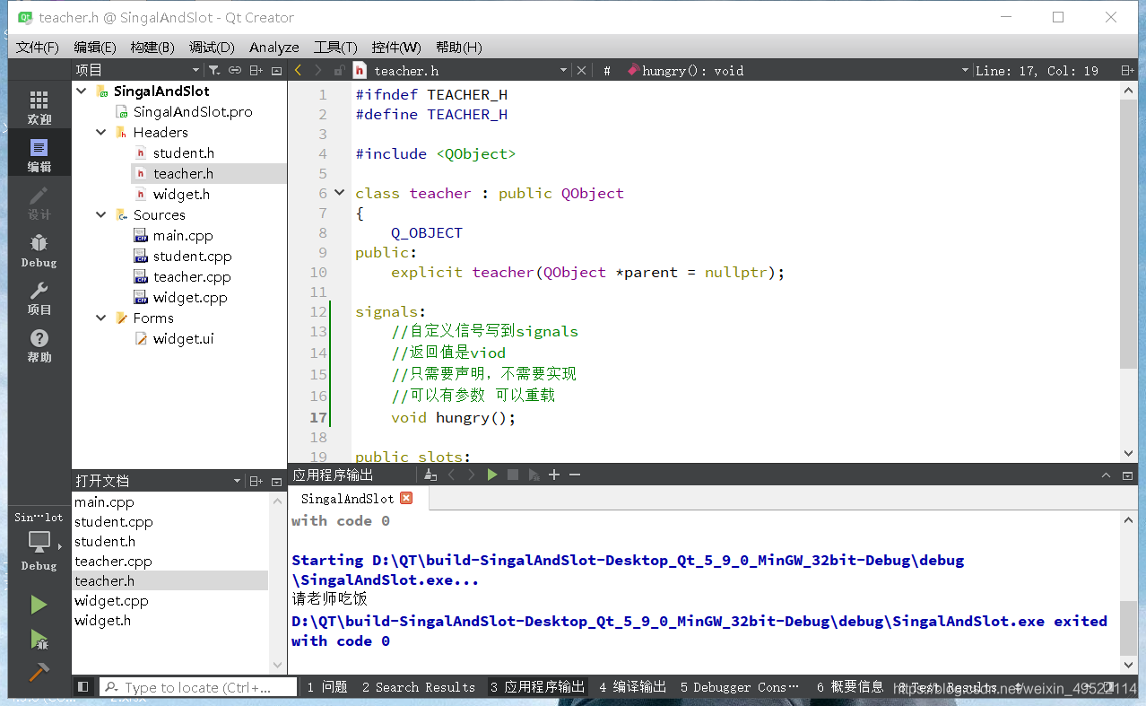Screen dimensions: 1146x706
Task: Collapse the Headers folder
Action: pos(101,132)
